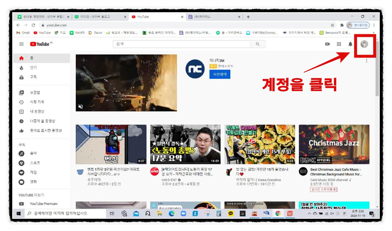Open the YouTube apps grid icon
The height and width of the screenshot is (231, 392).
click(x=339, y=44)
